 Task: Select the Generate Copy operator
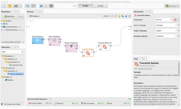(x=16, y=65)
